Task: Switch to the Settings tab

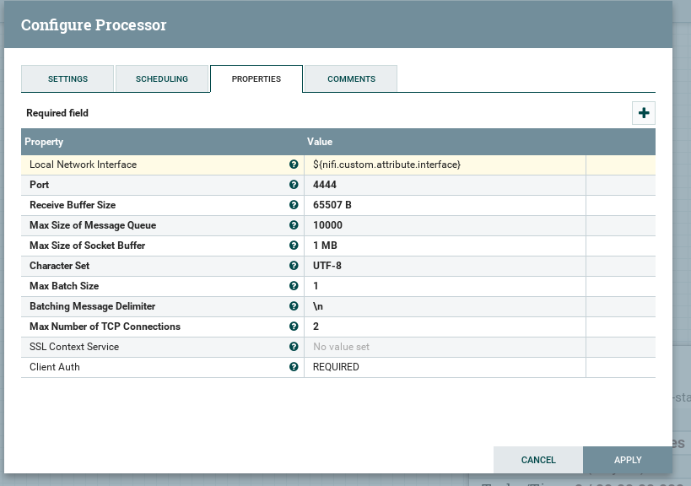Action: [67, 78]
